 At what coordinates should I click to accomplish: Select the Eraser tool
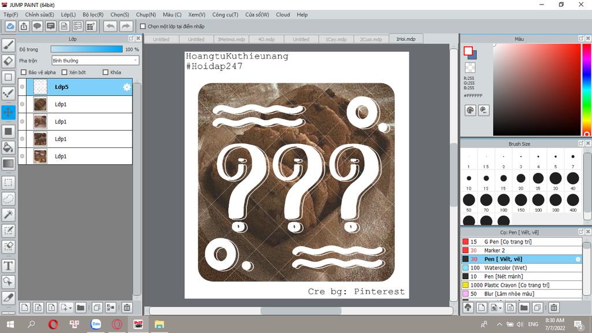pos(8,61)
